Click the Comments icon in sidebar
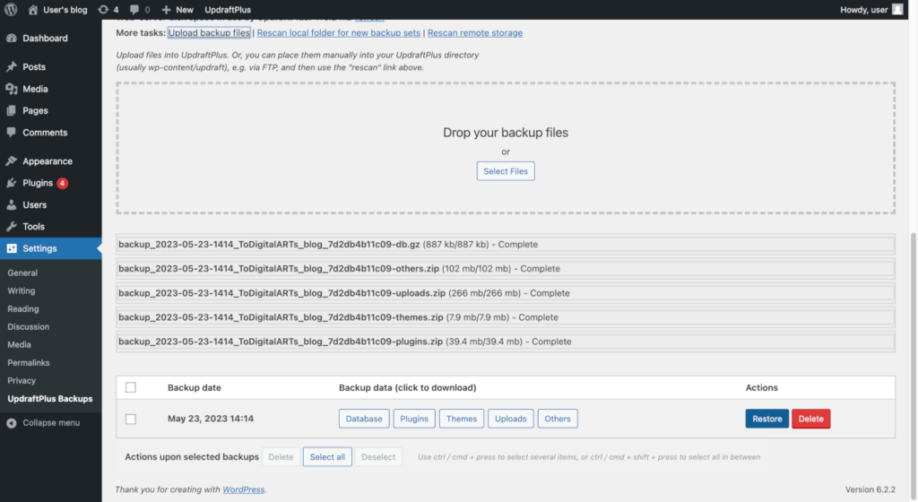 click(x=11, y=133)
